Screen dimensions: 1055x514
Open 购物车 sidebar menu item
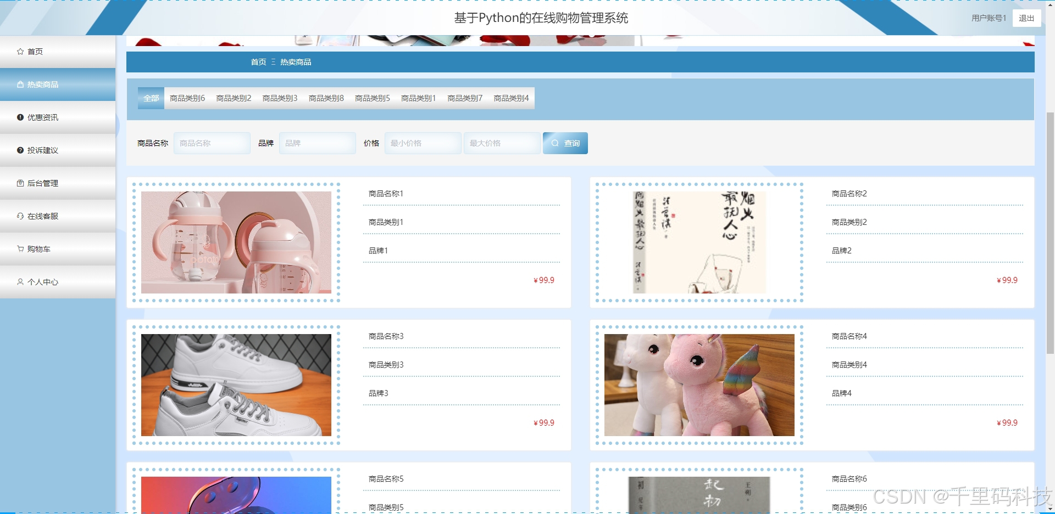(58, 249)
